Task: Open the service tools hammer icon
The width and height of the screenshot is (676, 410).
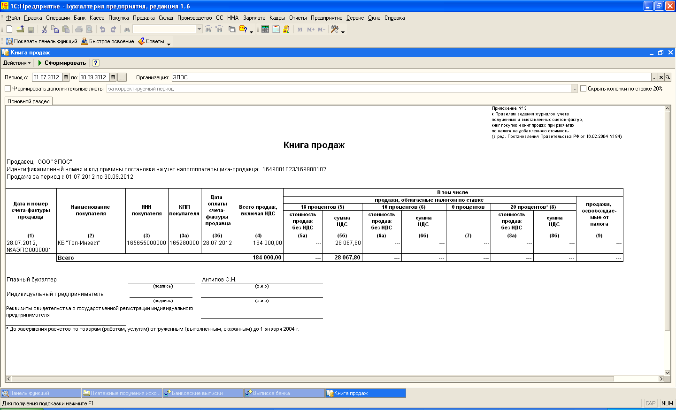Action: coord(335,29)
